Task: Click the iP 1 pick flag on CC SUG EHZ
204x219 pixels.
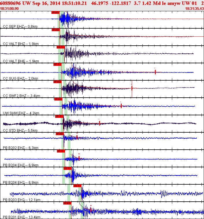Action: 57,64
